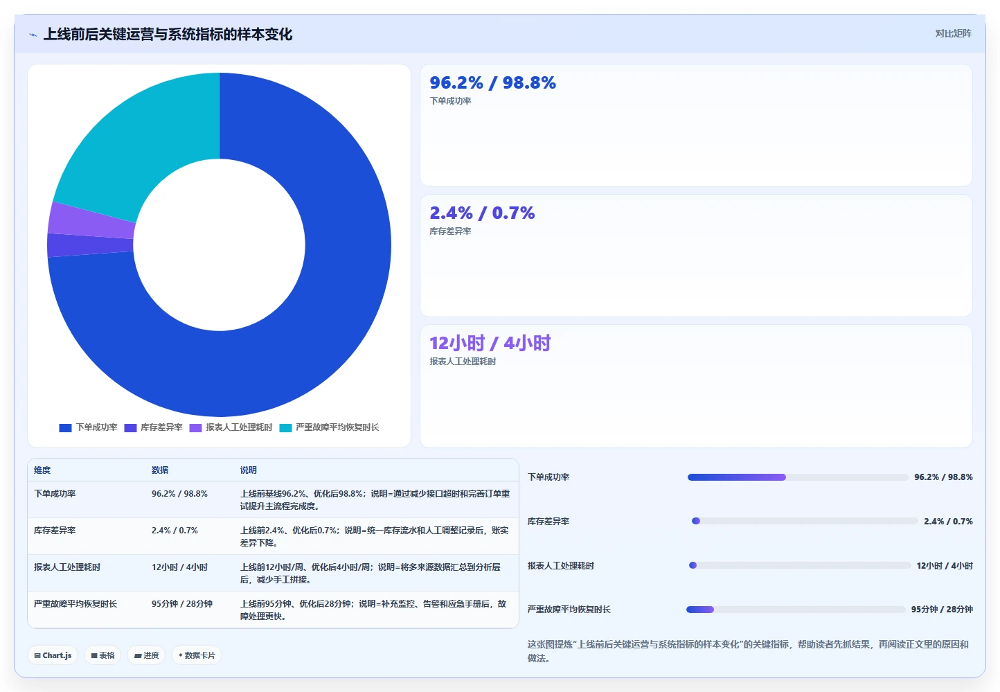The height and width of the screenshot is (692, 1000).
Task: Click the 库存差异率 progress bar
Action: [805, 521]
